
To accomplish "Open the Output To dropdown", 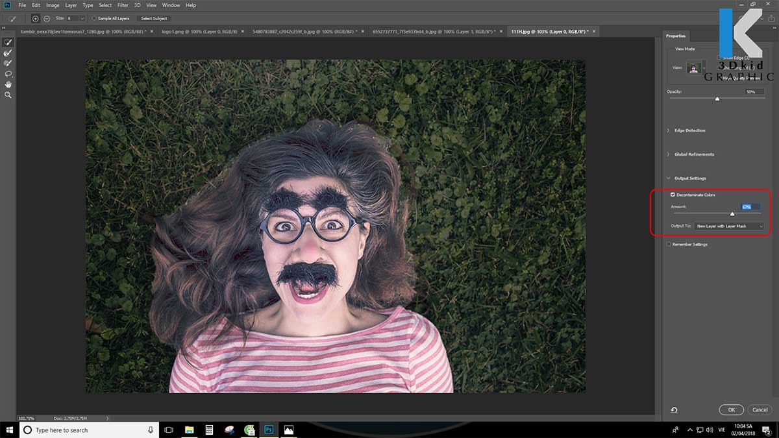I will point(729,226).
